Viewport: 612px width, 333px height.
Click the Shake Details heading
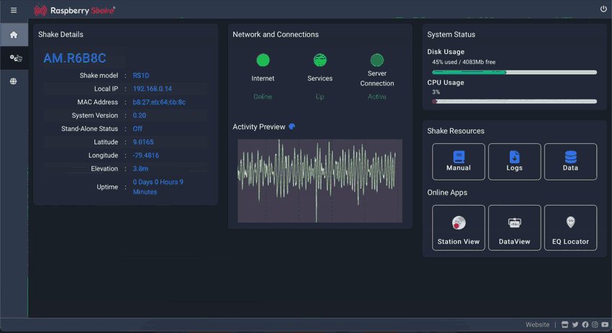pos(60,35)
